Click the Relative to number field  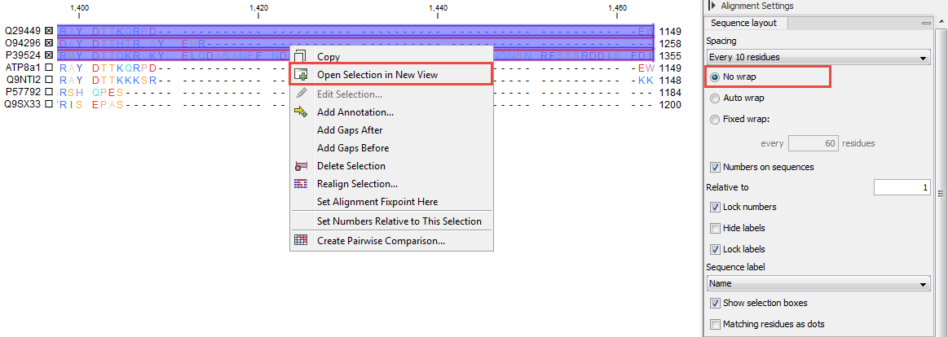pos(902,188)
